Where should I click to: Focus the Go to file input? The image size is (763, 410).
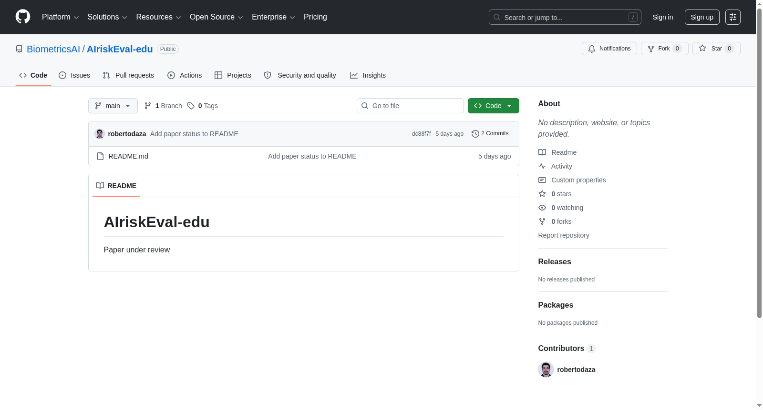tap(410, 106)
